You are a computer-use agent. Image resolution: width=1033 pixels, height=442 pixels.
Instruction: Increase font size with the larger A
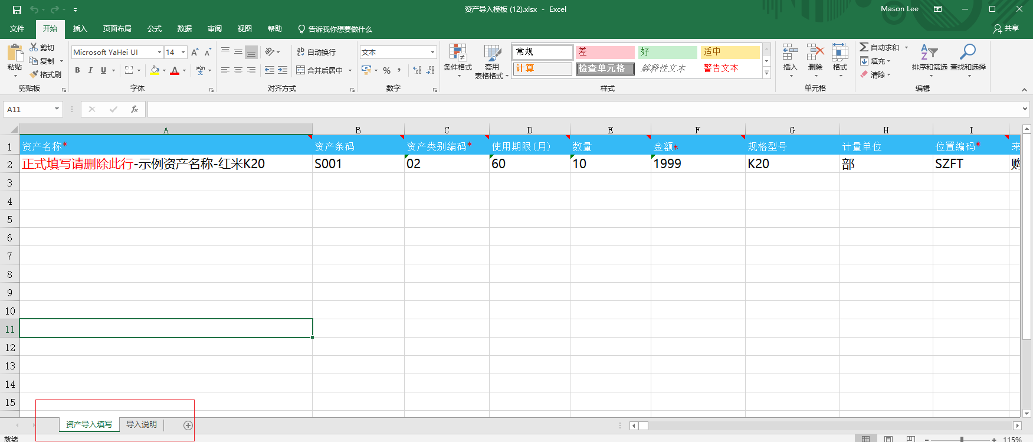tap(195, 53)
